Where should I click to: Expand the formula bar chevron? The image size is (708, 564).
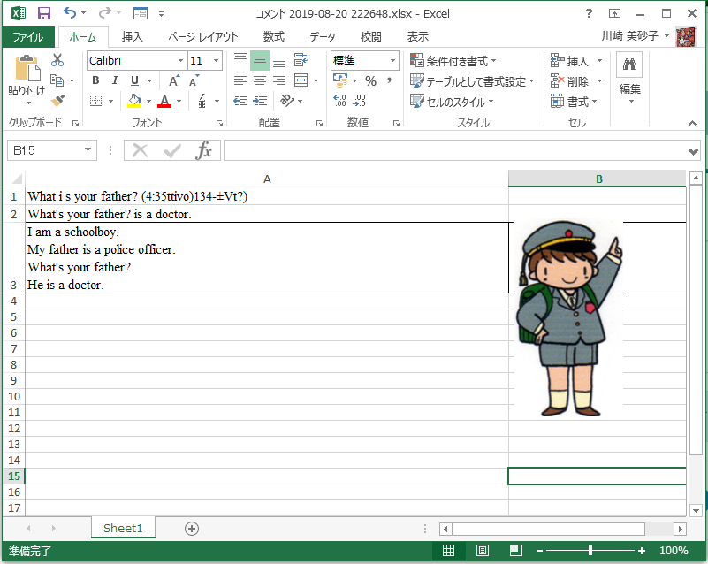tap(694, 151)
